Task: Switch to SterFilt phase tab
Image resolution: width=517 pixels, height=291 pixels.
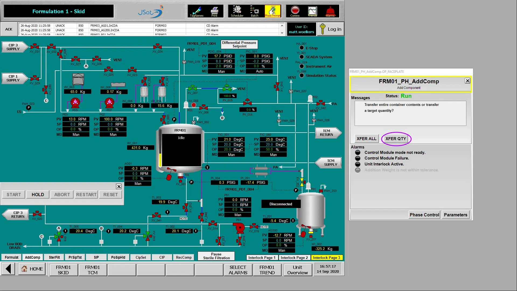Action: (x=54, y=257)
